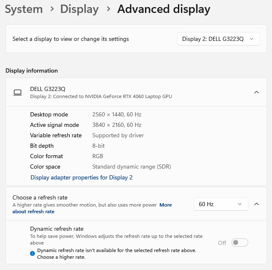
Task: Click the Supported by driver value
Action: (118, 135)
